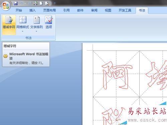Expand the 文字排列 dropdown arrow
This screenshot has width=167, height=125.
point(36,31)
